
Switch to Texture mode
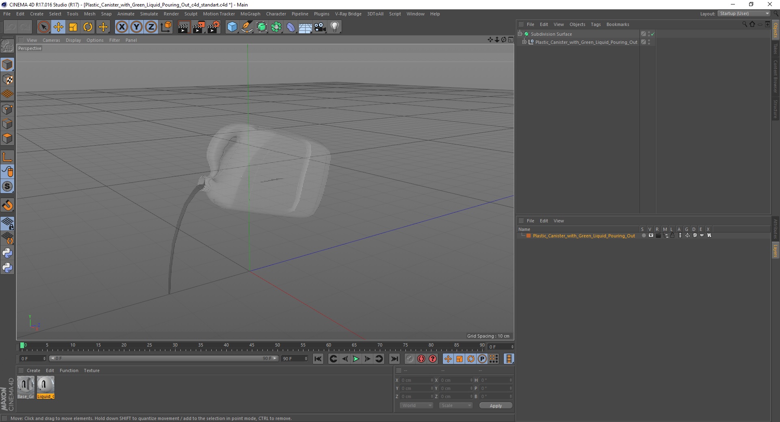(x=7, y=80)
